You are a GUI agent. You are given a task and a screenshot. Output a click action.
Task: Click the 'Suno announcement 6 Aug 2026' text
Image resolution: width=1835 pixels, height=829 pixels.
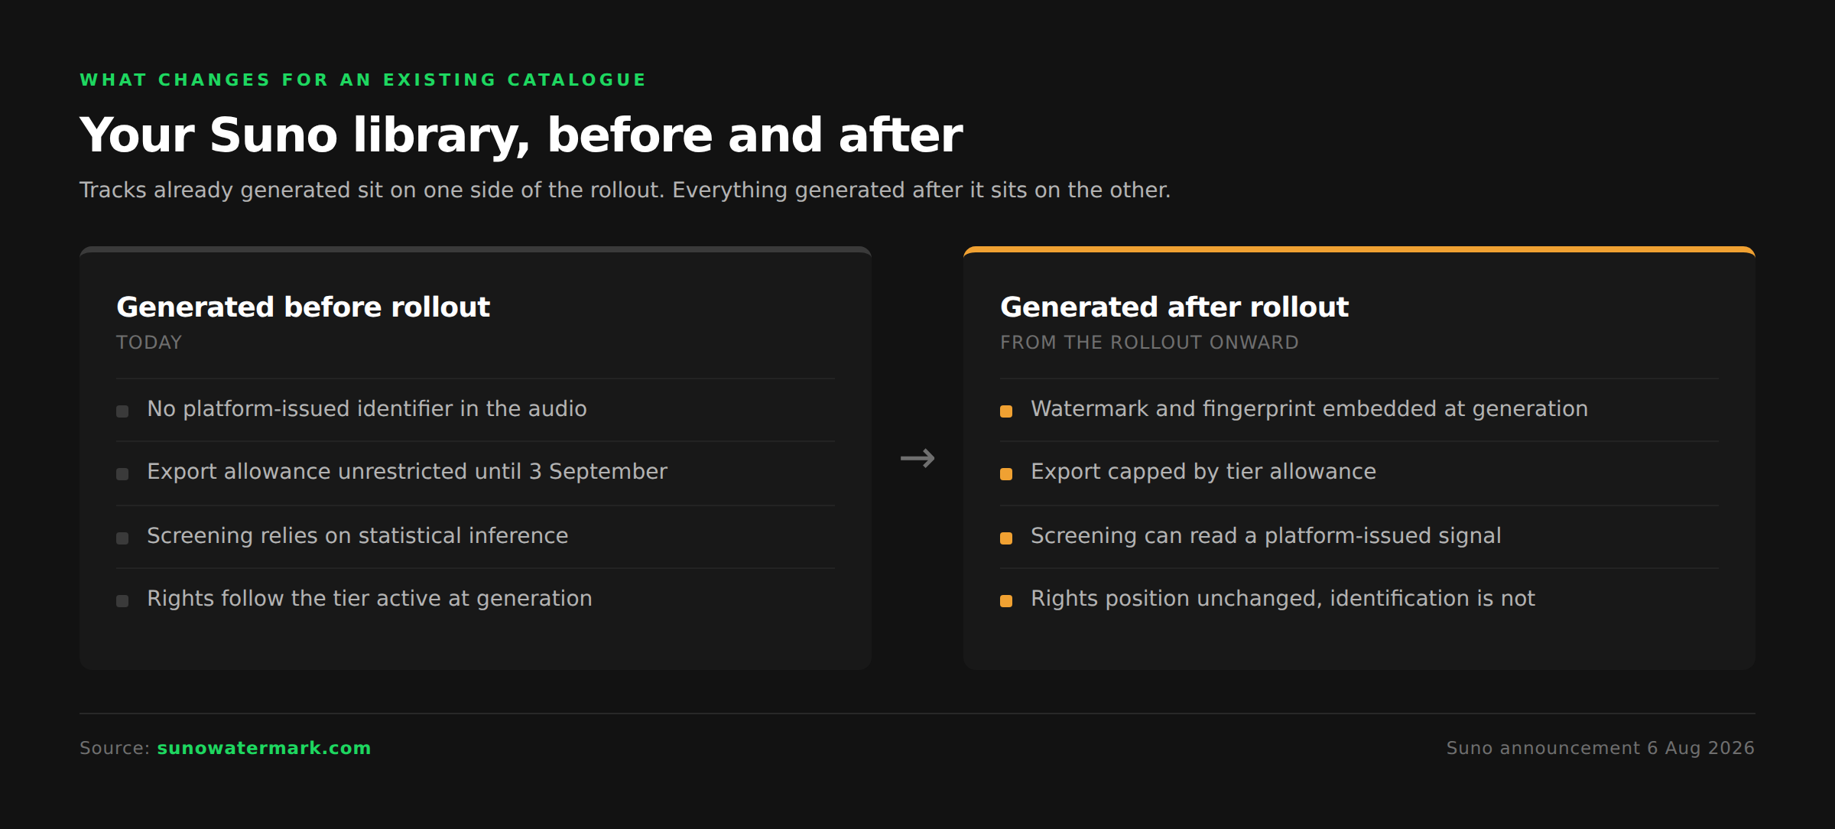point(1600,748)
